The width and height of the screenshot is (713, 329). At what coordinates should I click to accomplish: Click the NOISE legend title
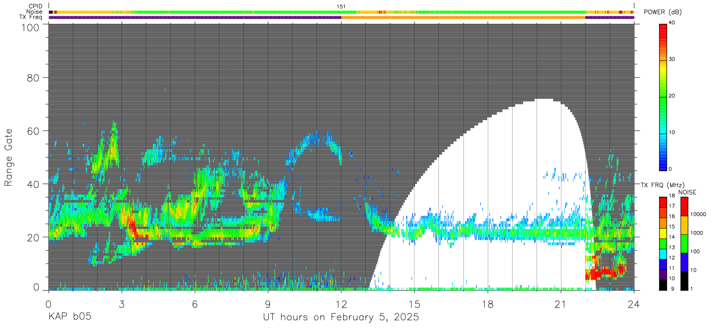click(687, 192)
